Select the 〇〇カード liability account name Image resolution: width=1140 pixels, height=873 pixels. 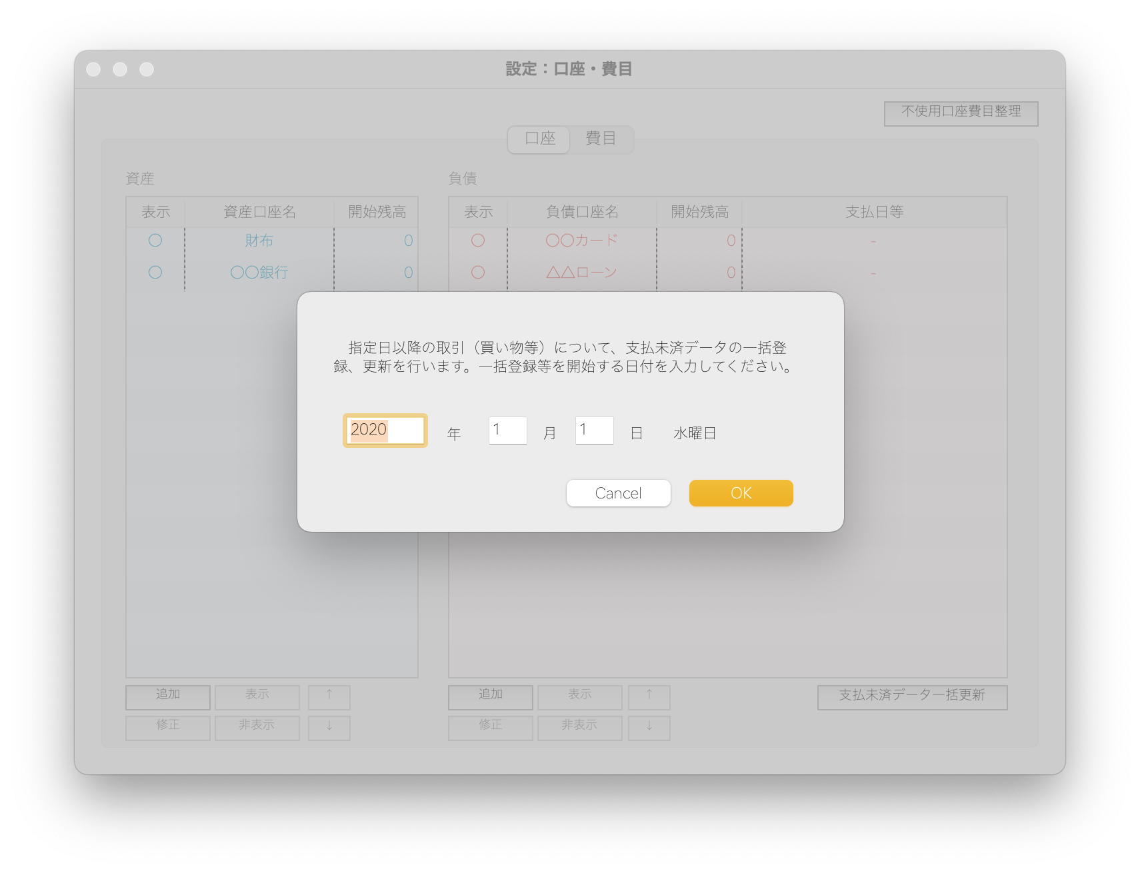582,241
